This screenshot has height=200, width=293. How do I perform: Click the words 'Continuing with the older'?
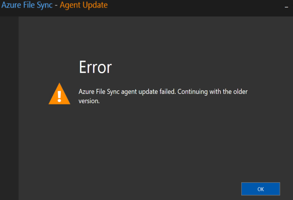coord(213,91)
